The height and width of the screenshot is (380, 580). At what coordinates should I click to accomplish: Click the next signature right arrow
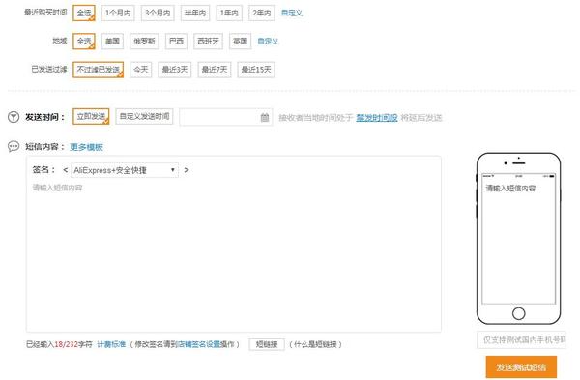pos(187,170)
